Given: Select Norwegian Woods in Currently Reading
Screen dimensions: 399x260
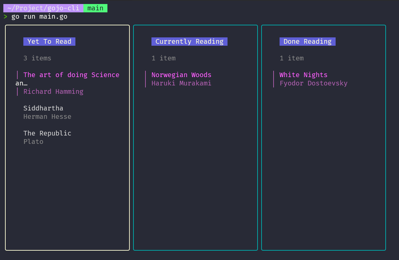Looking at the screenshot, I should coord(181,75).
